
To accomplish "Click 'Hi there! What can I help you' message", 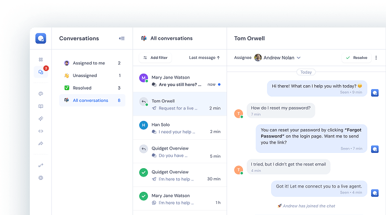I will tap(317, 89).
